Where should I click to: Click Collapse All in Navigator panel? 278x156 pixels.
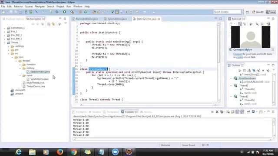(x=49, y=24)
